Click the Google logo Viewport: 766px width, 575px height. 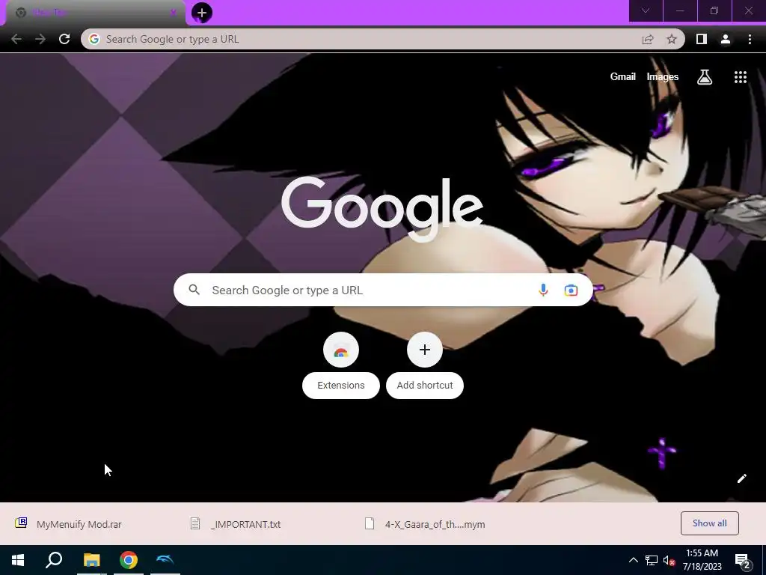coord(382,208)
